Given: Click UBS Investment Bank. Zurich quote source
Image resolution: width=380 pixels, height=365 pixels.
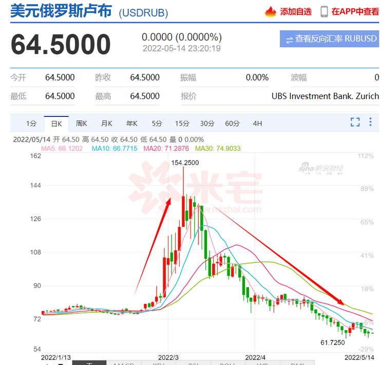Looking at the screenshot, I should coord(325,96).
